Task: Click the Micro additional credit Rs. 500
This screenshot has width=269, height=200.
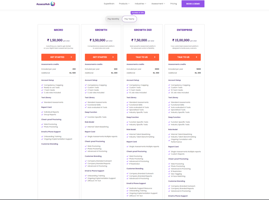Action: [x=73, y=73]
